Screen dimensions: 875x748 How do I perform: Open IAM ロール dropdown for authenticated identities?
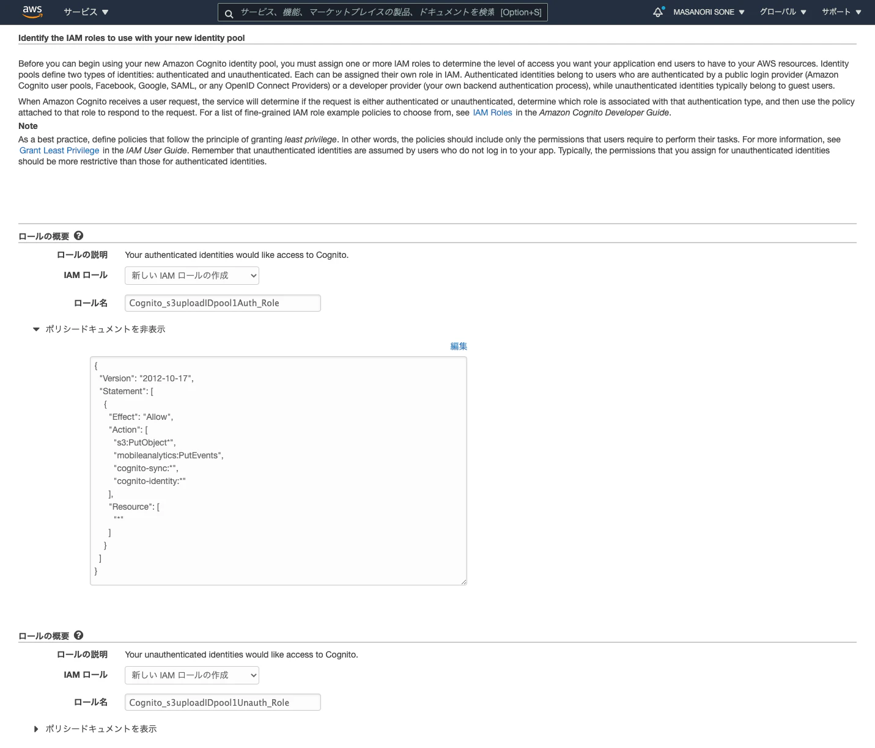point(192,276)
